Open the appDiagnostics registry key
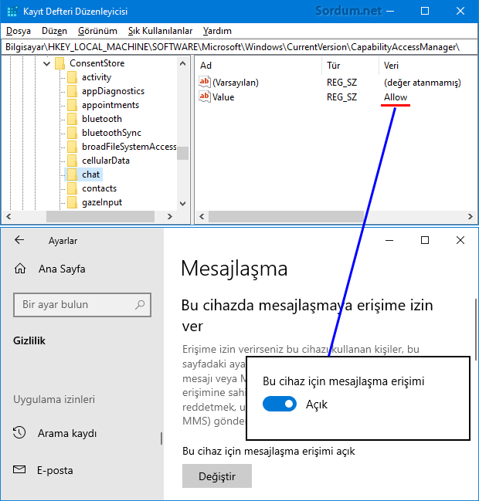Image resolution: width=479 pixels, height=501 pixels. [114, 91]
